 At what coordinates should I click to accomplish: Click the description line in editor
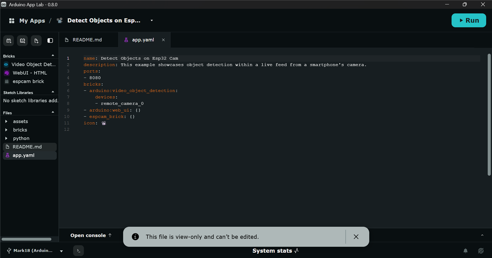pos(225,65)
